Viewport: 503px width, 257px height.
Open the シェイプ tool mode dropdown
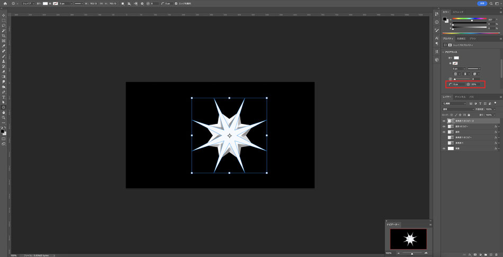click(28, 3)
